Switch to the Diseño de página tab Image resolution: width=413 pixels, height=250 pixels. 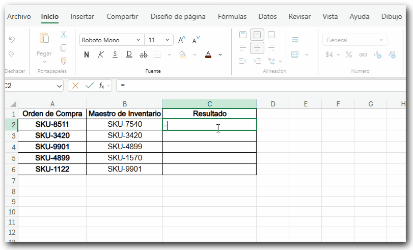click(178, 16)
